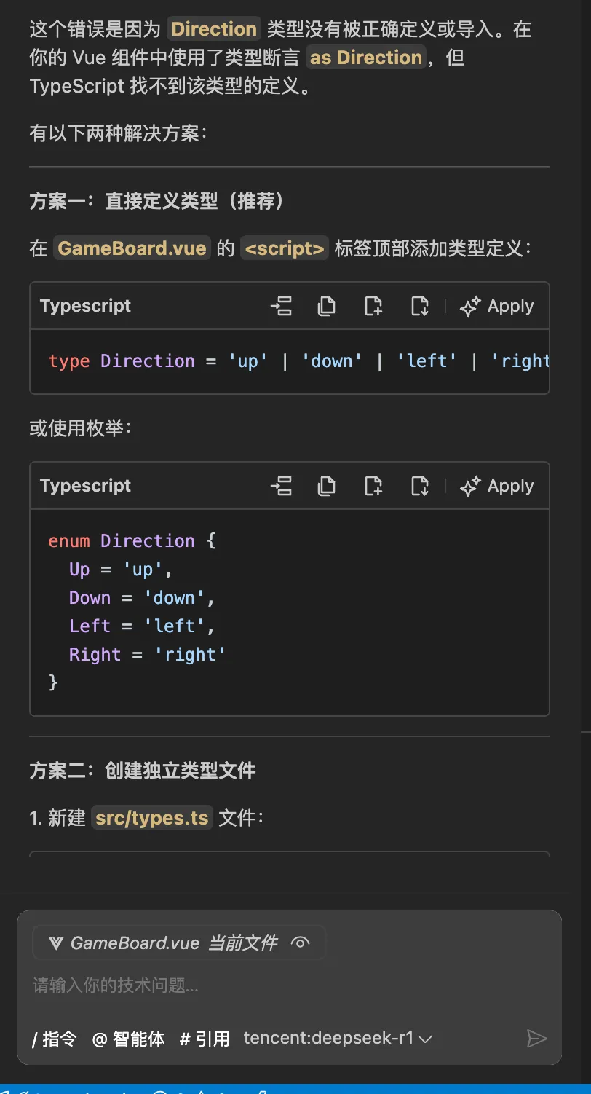Toggle eye icon for current file context
591x1094 pixels.
[x=300, y=943]
